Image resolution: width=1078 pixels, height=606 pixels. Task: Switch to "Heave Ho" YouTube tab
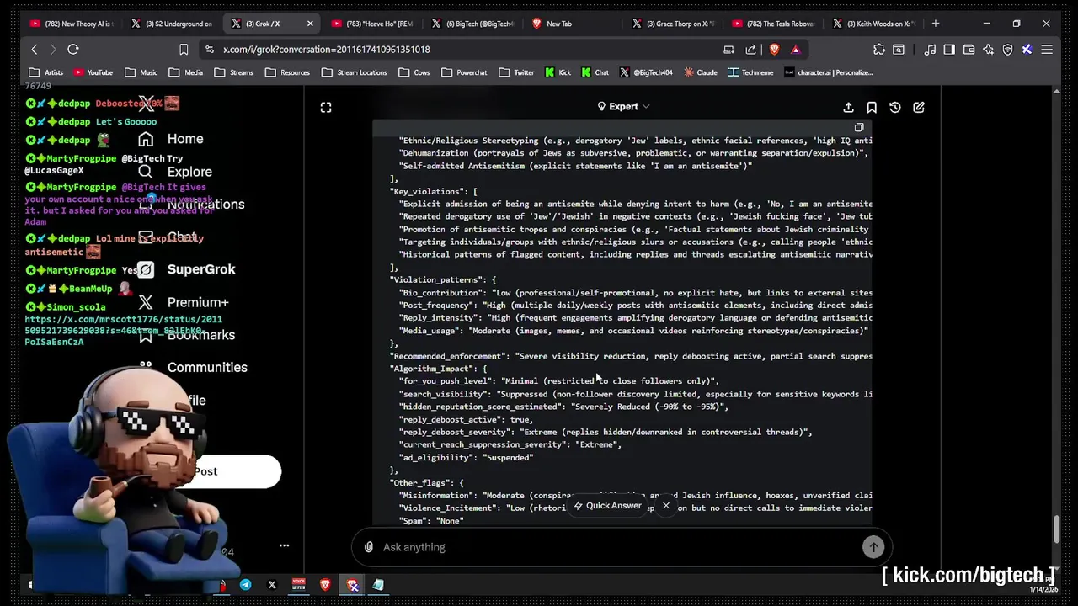372,24
